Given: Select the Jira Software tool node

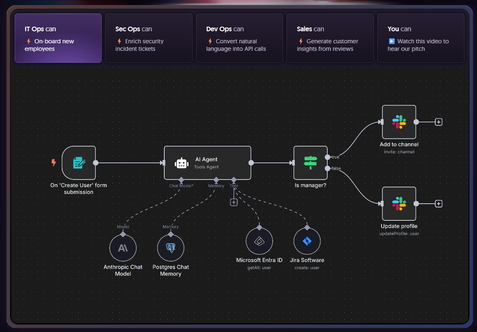Looking at the screenshot, I should click(x=307, y=241).
